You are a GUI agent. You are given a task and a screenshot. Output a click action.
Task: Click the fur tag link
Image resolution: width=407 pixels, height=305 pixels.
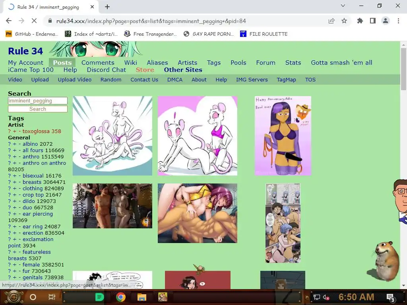click(x=26, y=271)
